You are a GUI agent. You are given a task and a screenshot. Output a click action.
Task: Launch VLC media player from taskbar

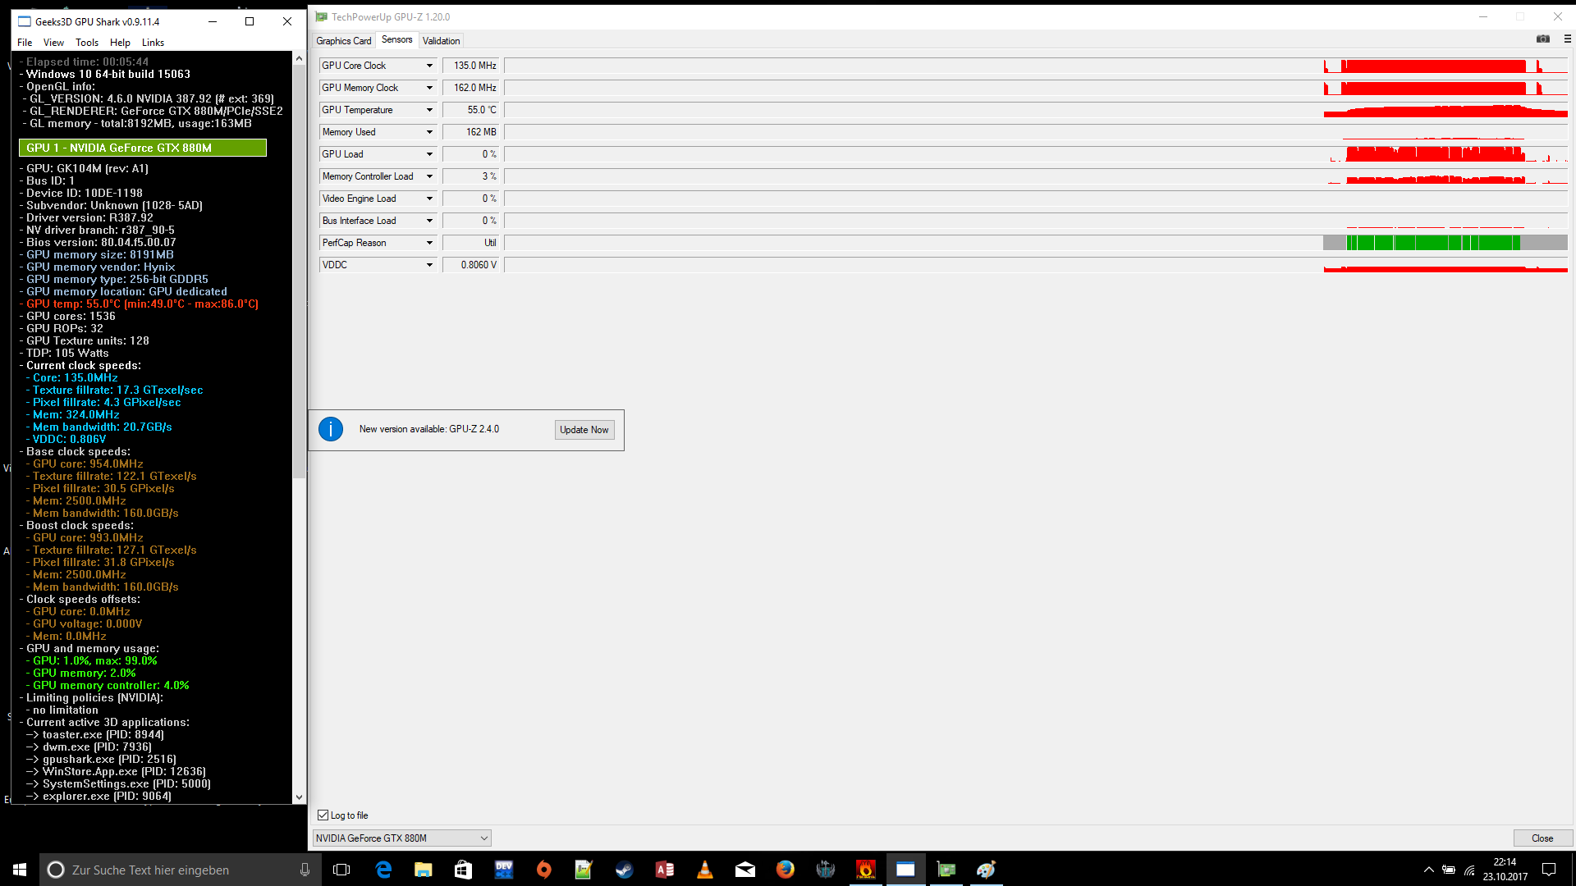(x=705, y=870)
